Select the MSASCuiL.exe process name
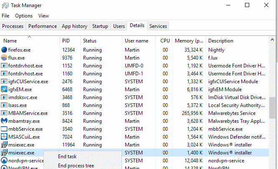 24,137
